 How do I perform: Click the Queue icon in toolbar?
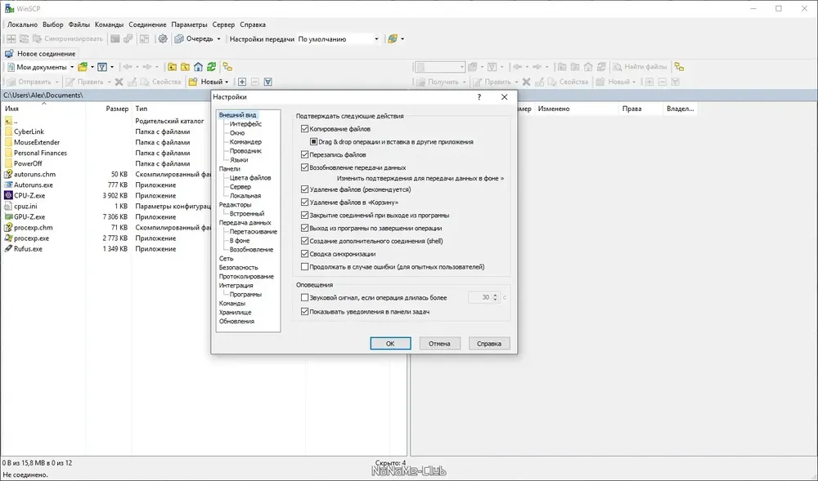pyautogui.click(x=179, y=38)
